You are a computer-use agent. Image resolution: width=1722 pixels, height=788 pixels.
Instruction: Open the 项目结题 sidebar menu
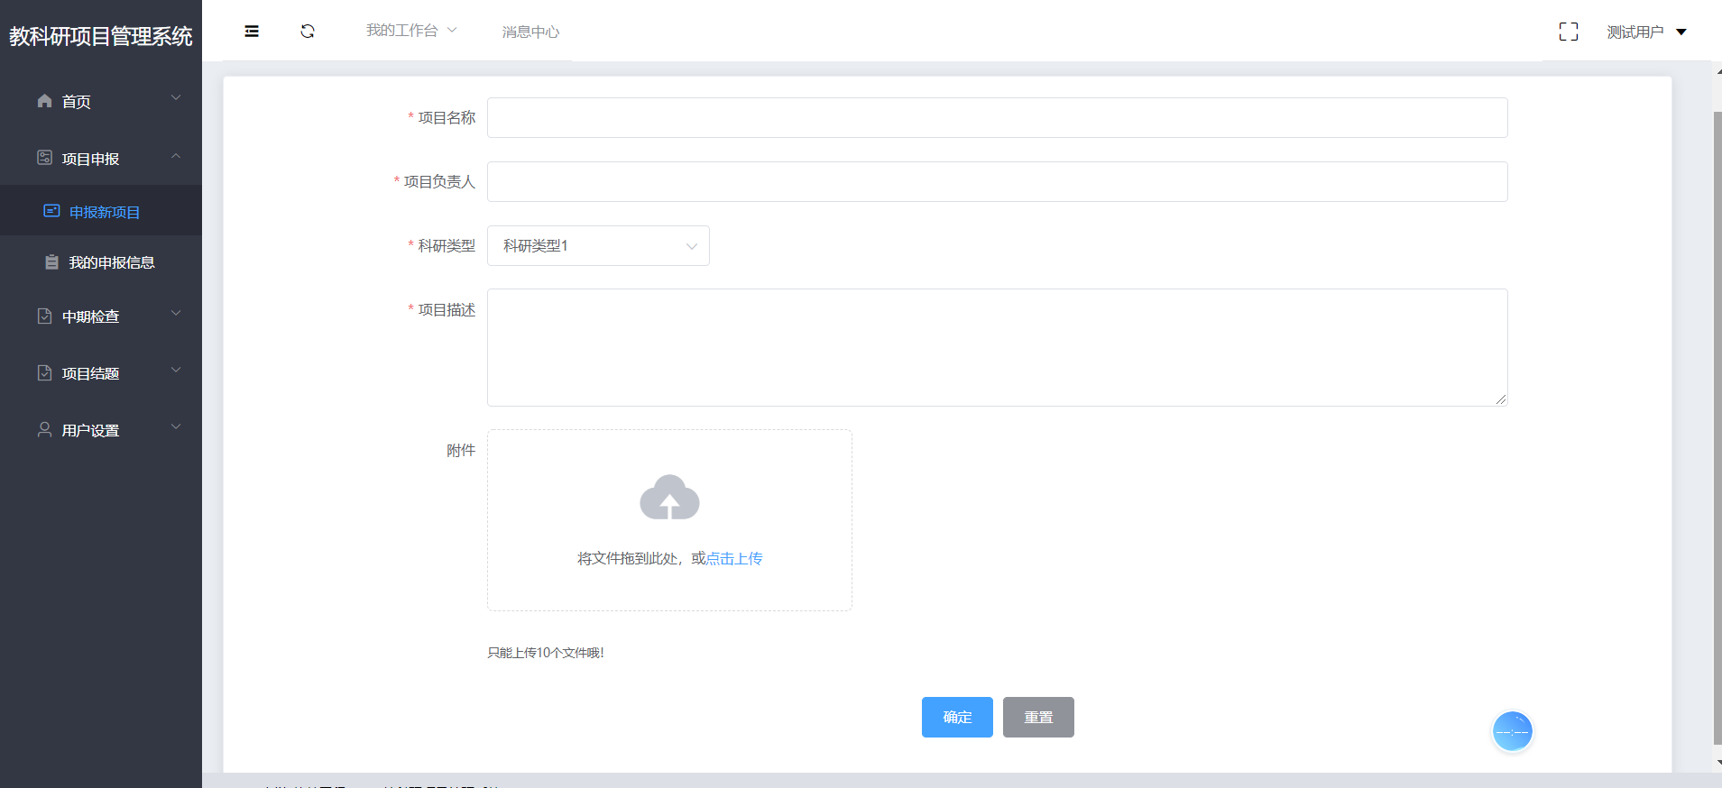click(x=101, y=373)
